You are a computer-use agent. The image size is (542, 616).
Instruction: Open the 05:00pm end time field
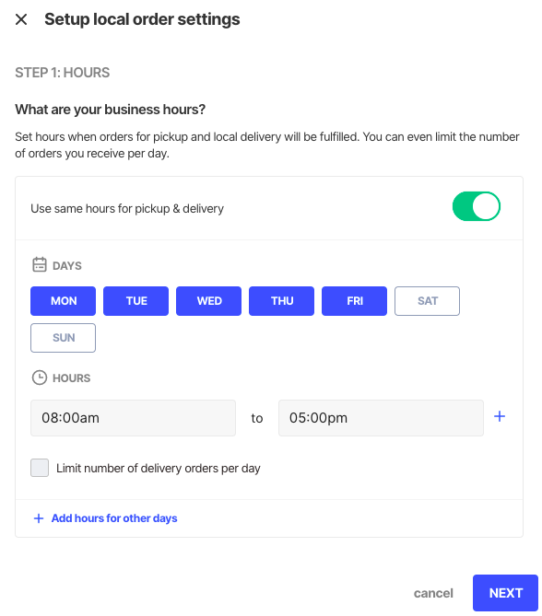(381, 418)
